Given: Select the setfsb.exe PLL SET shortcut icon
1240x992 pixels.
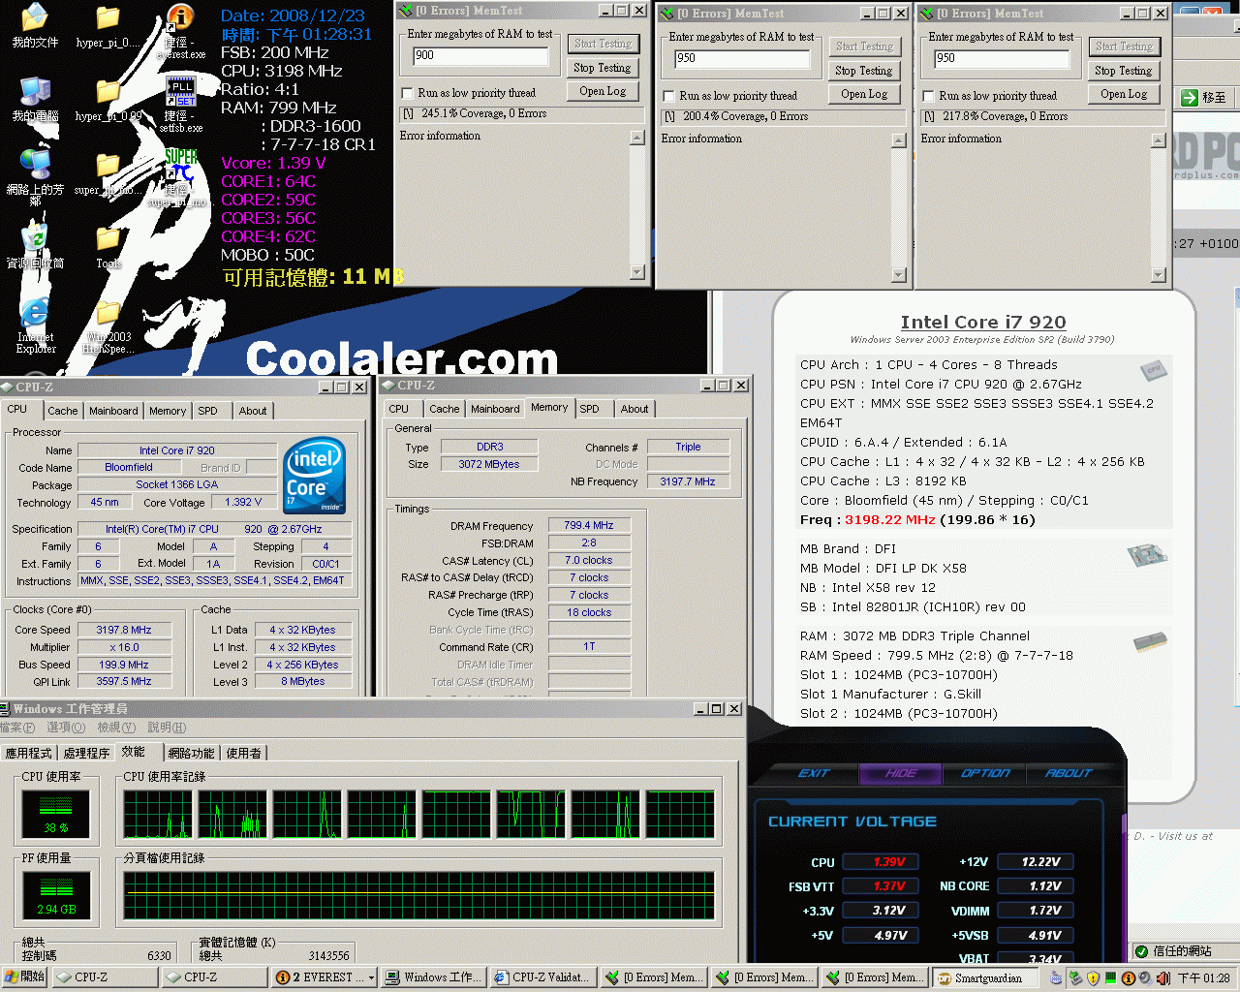Looking at the screenshot, I should (x=181, y=105).
